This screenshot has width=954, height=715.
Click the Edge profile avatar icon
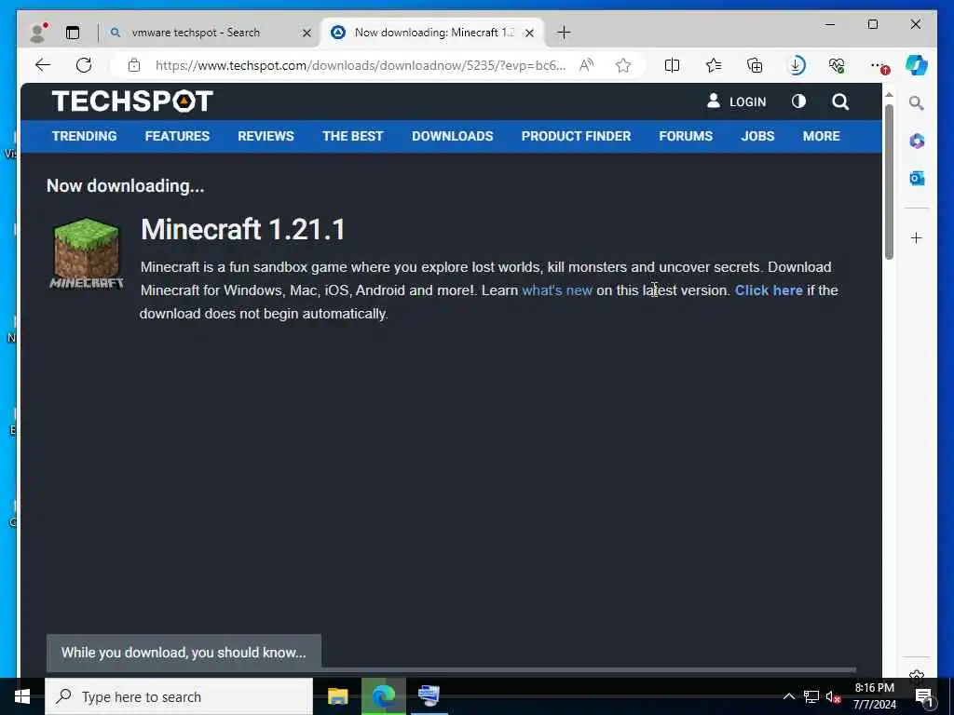tap(37, 33)
